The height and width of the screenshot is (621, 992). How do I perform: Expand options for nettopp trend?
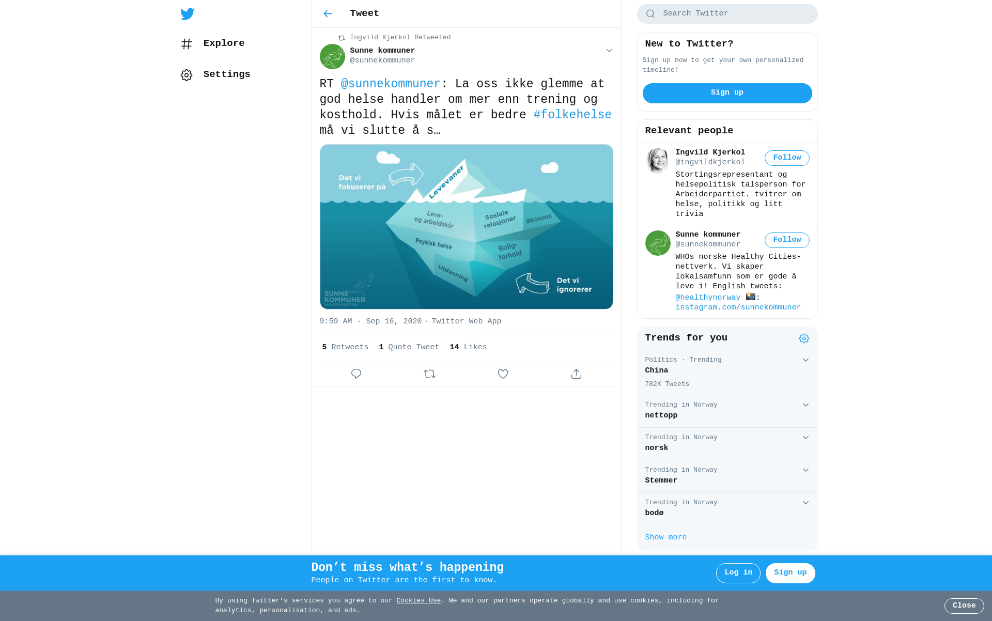tap(805, 405)
